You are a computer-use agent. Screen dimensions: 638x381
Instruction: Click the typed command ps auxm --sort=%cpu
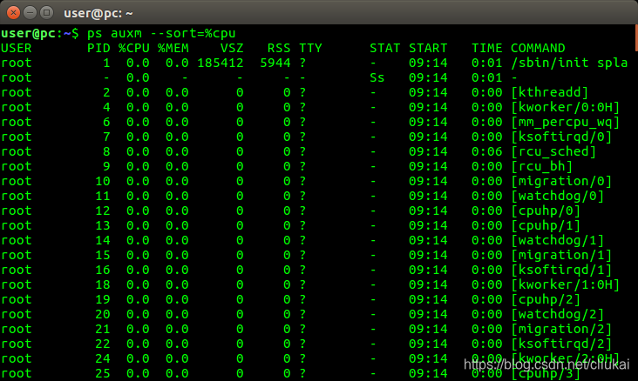point(161,33)
